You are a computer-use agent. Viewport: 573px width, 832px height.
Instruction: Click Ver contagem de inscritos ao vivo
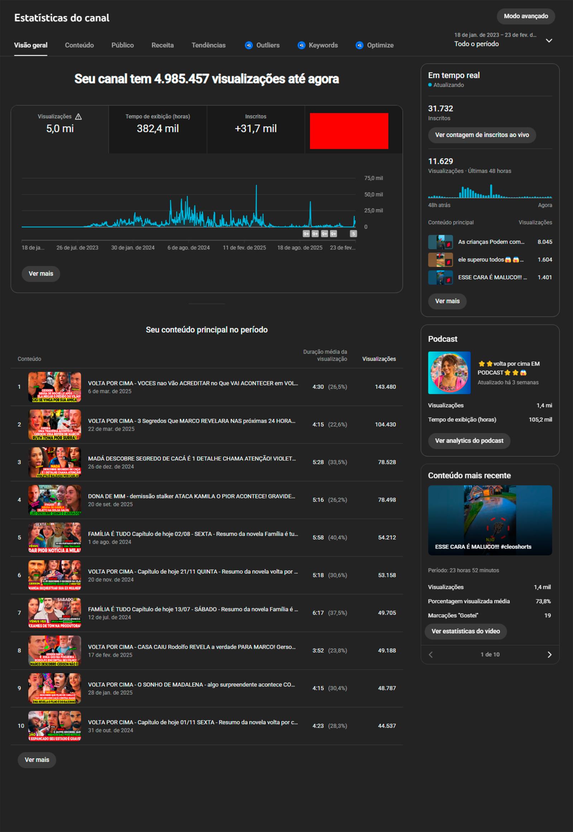click(482, 135)
